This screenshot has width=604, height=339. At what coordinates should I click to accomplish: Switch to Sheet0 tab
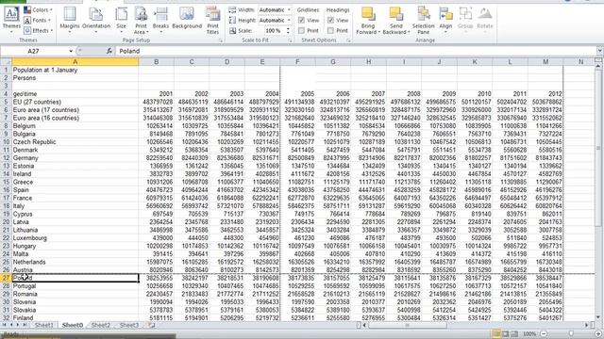tap(73, 325)
